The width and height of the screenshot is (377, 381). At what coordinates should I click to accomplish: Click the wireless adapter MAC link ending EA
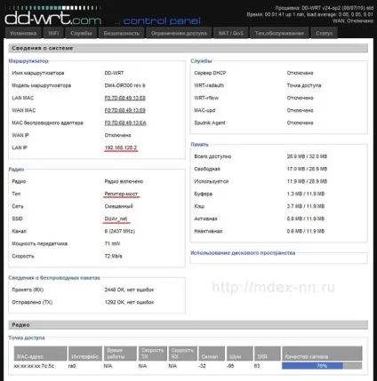click(x=125, y=123)
